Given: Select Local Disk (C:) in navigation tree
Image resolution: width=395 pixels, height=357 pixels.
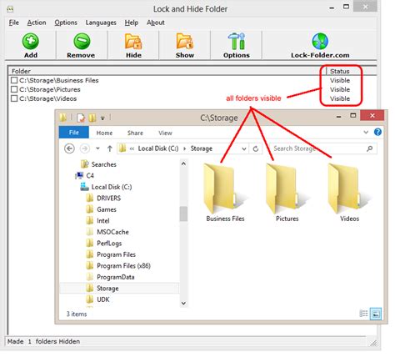Looking at the screenshot, I should 112,187.
